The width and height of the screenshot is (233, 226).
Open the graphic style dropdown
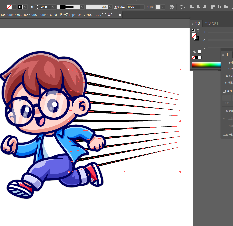(x=163, y=7)
